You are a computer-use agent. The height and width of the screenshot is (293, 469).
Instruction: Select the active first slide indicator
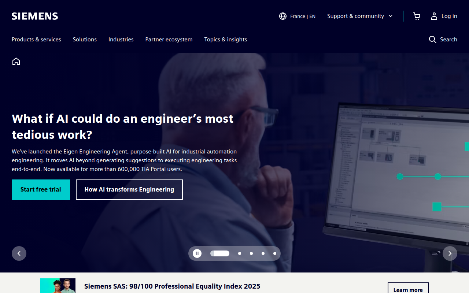220,253
